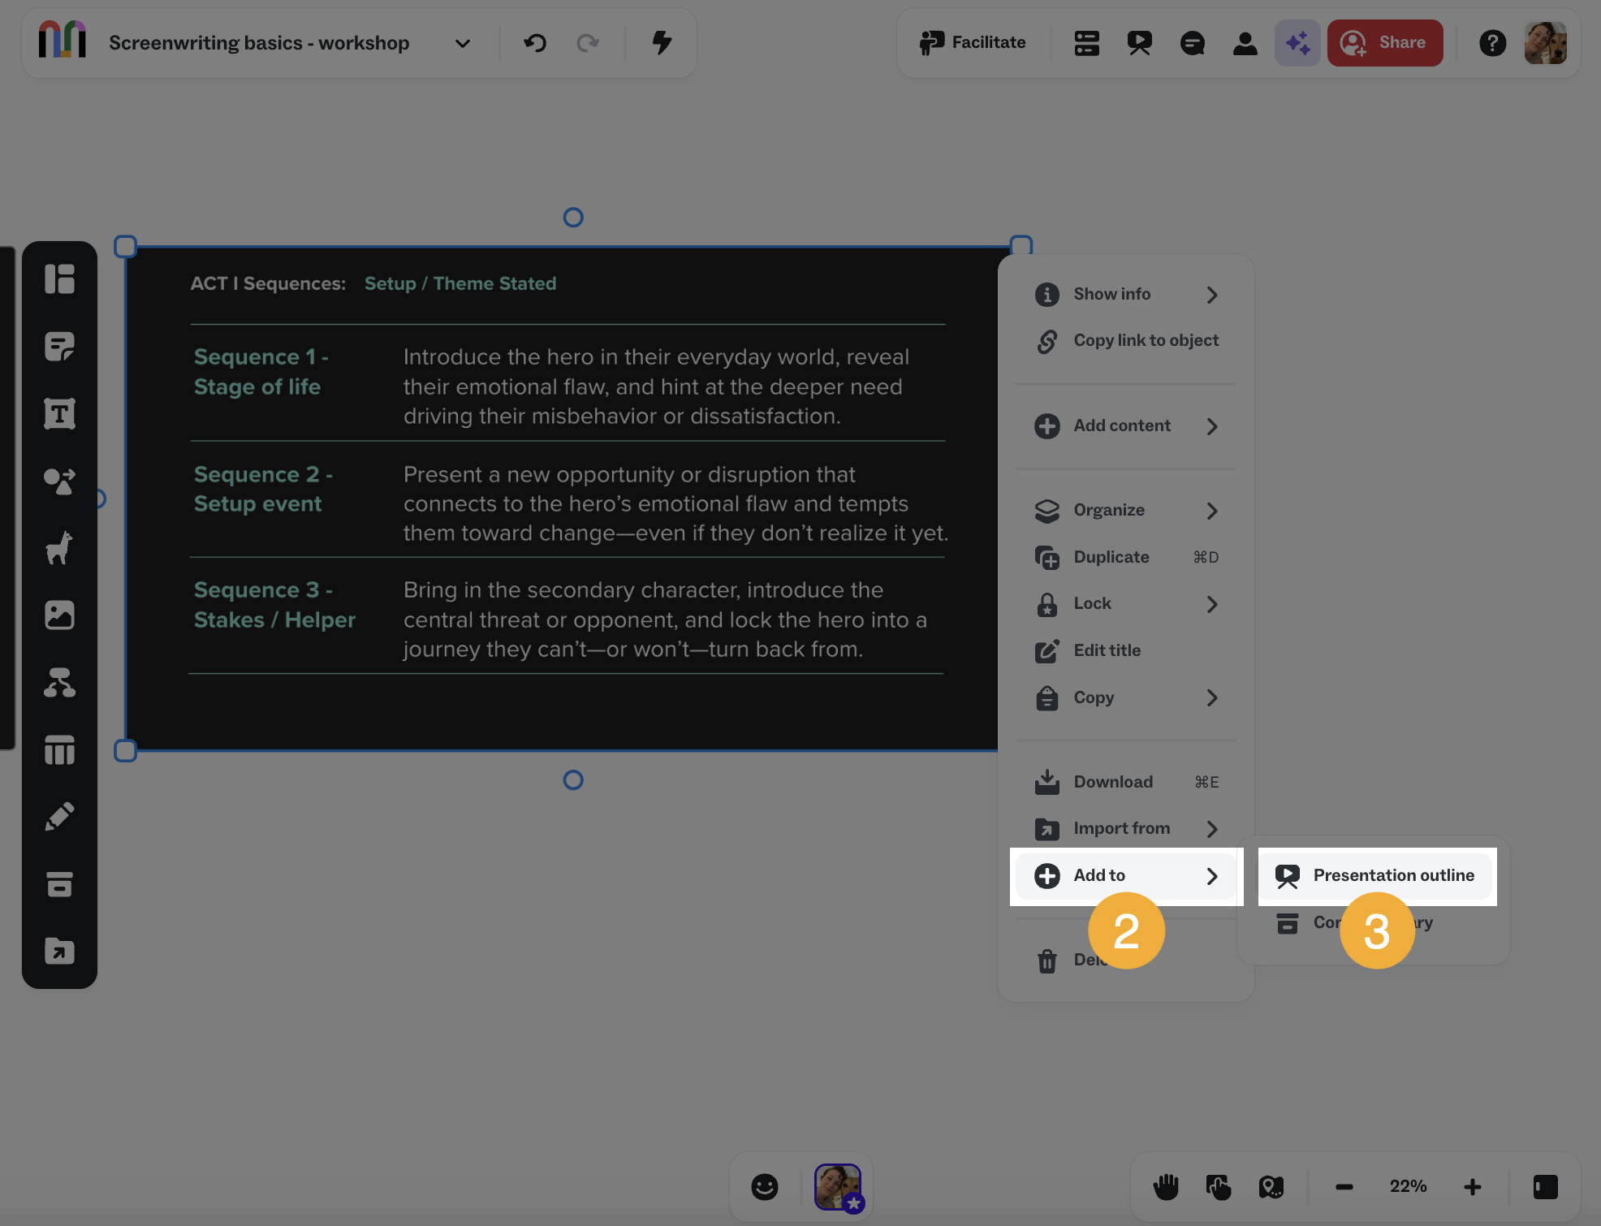The image size is (1601, 1226).
Task: Open the diagrams/frameworks tool
Action: pyautogui.click(x=59, y=683)
